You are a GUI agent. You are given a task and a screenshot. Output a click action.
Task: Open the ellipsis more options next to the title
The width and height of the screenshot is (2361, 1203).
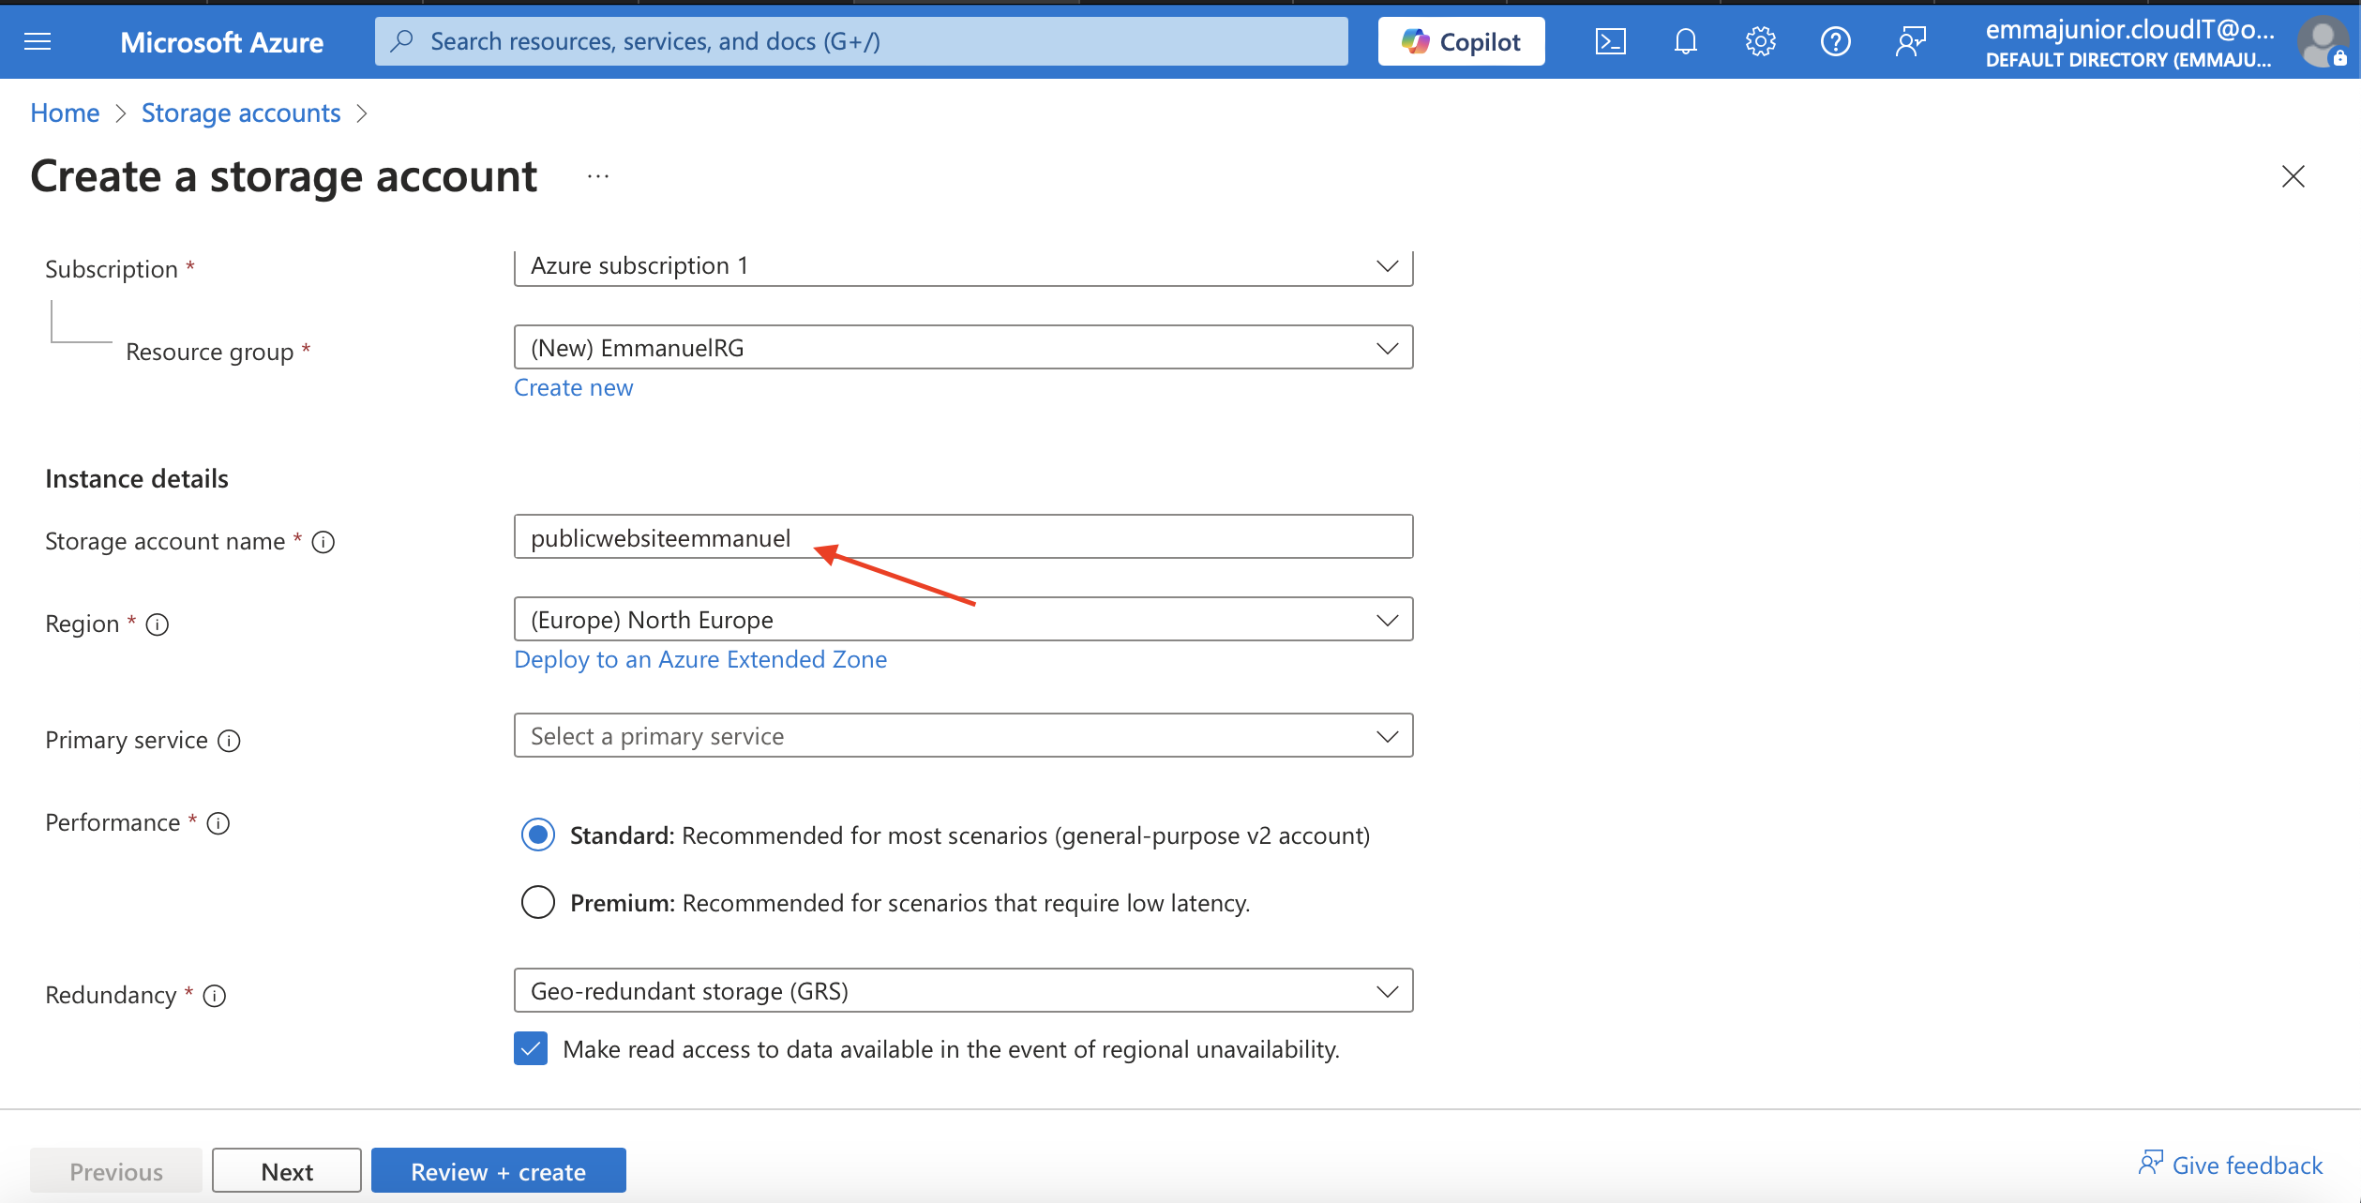click(598, 176)
